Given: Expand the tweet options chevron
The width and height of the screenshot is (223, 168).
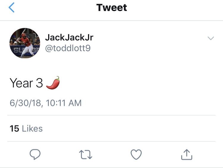Looking at the screenshot, I should [x=211, y=38].
